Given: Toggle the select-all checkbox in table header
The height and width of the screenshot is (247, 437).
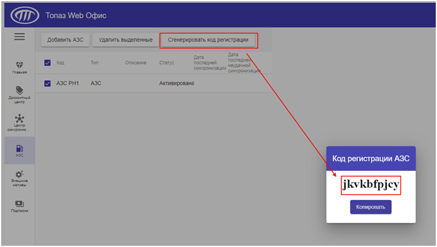Looking at the screenshot, I should coord(47,63).
